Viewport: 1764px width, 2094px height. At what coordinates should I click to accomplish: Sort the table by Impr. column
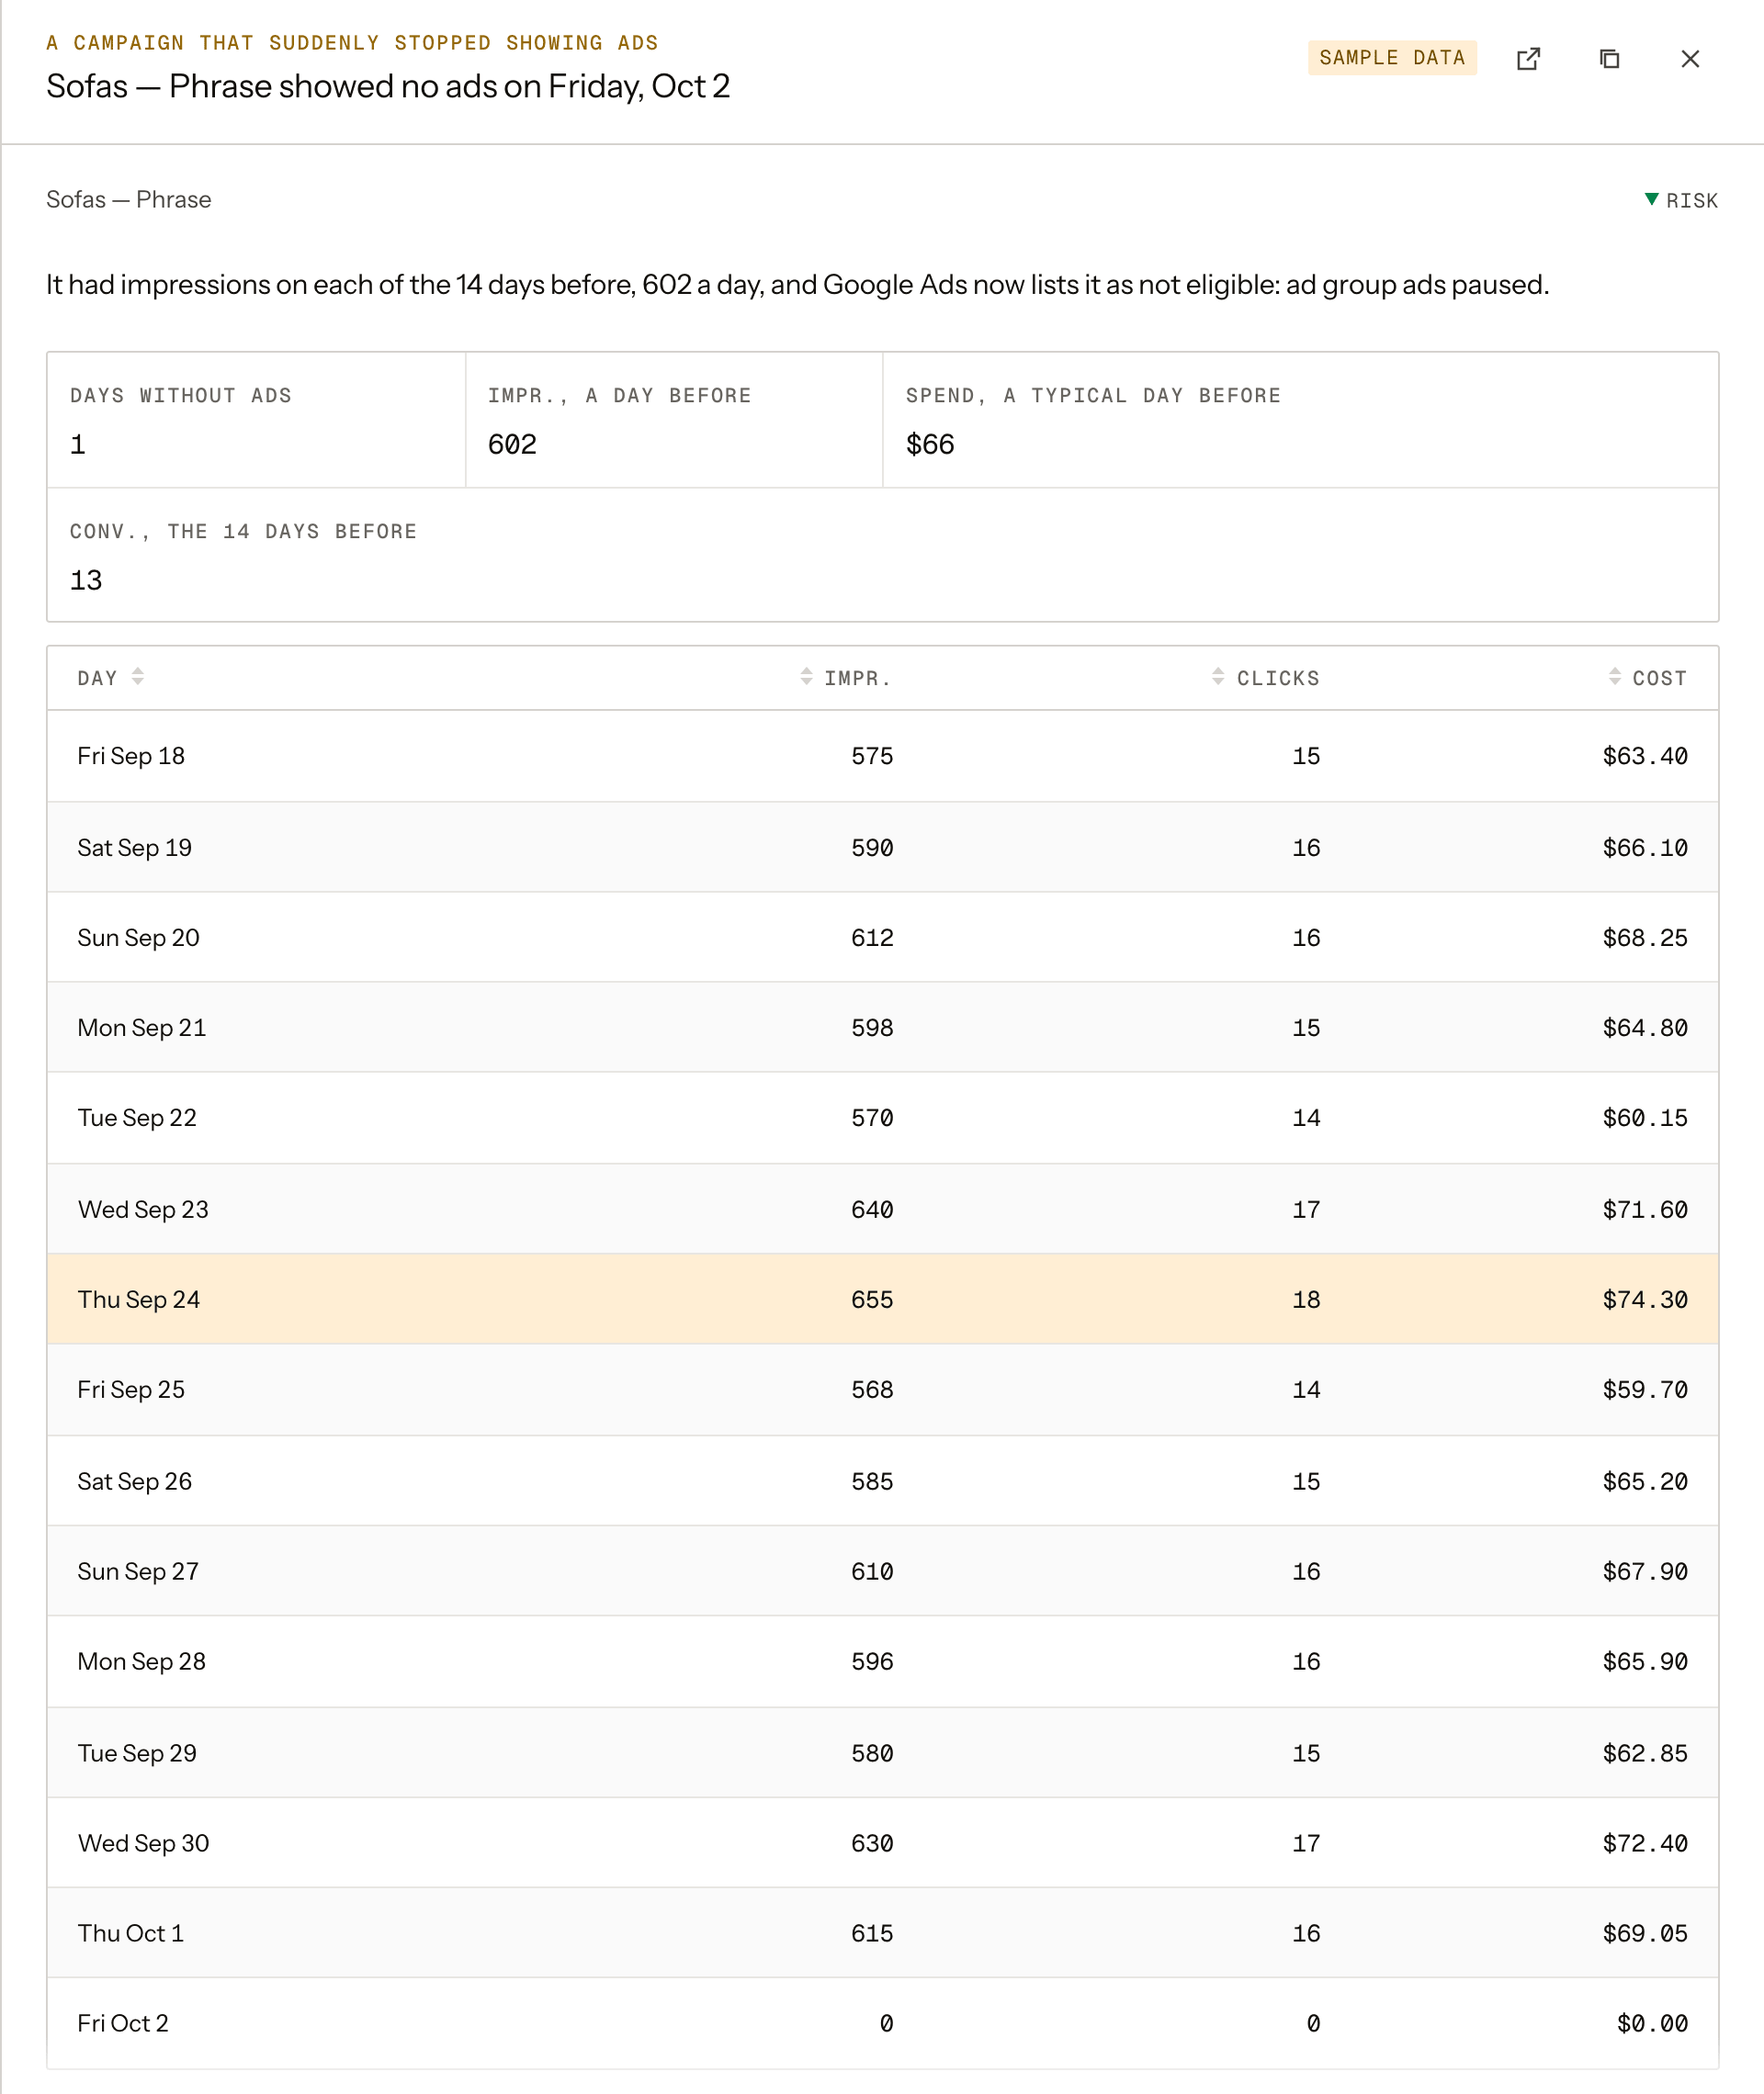coord(845,678)
